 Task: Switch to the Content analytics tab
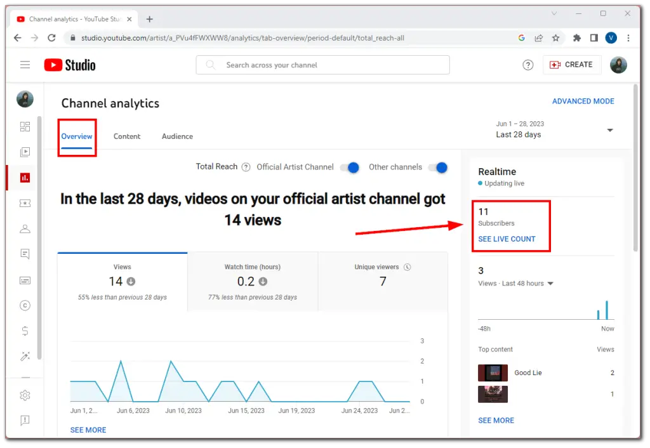point(127,136)
